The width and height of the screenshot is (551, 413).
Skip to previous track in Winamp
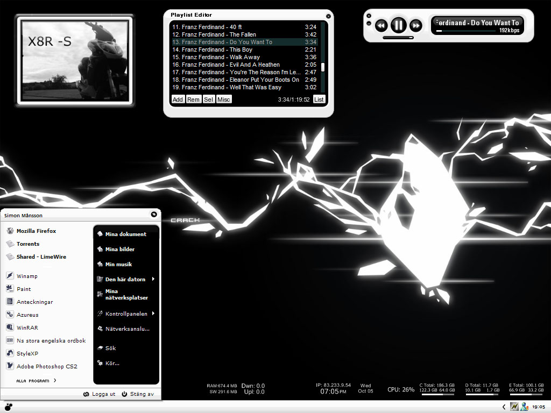(x=382, y=25)
